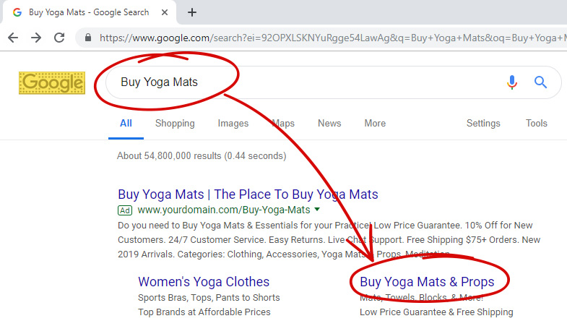567x334 pixels.
Task: Open the More search categories menu
Action: [x=375, y=124]
